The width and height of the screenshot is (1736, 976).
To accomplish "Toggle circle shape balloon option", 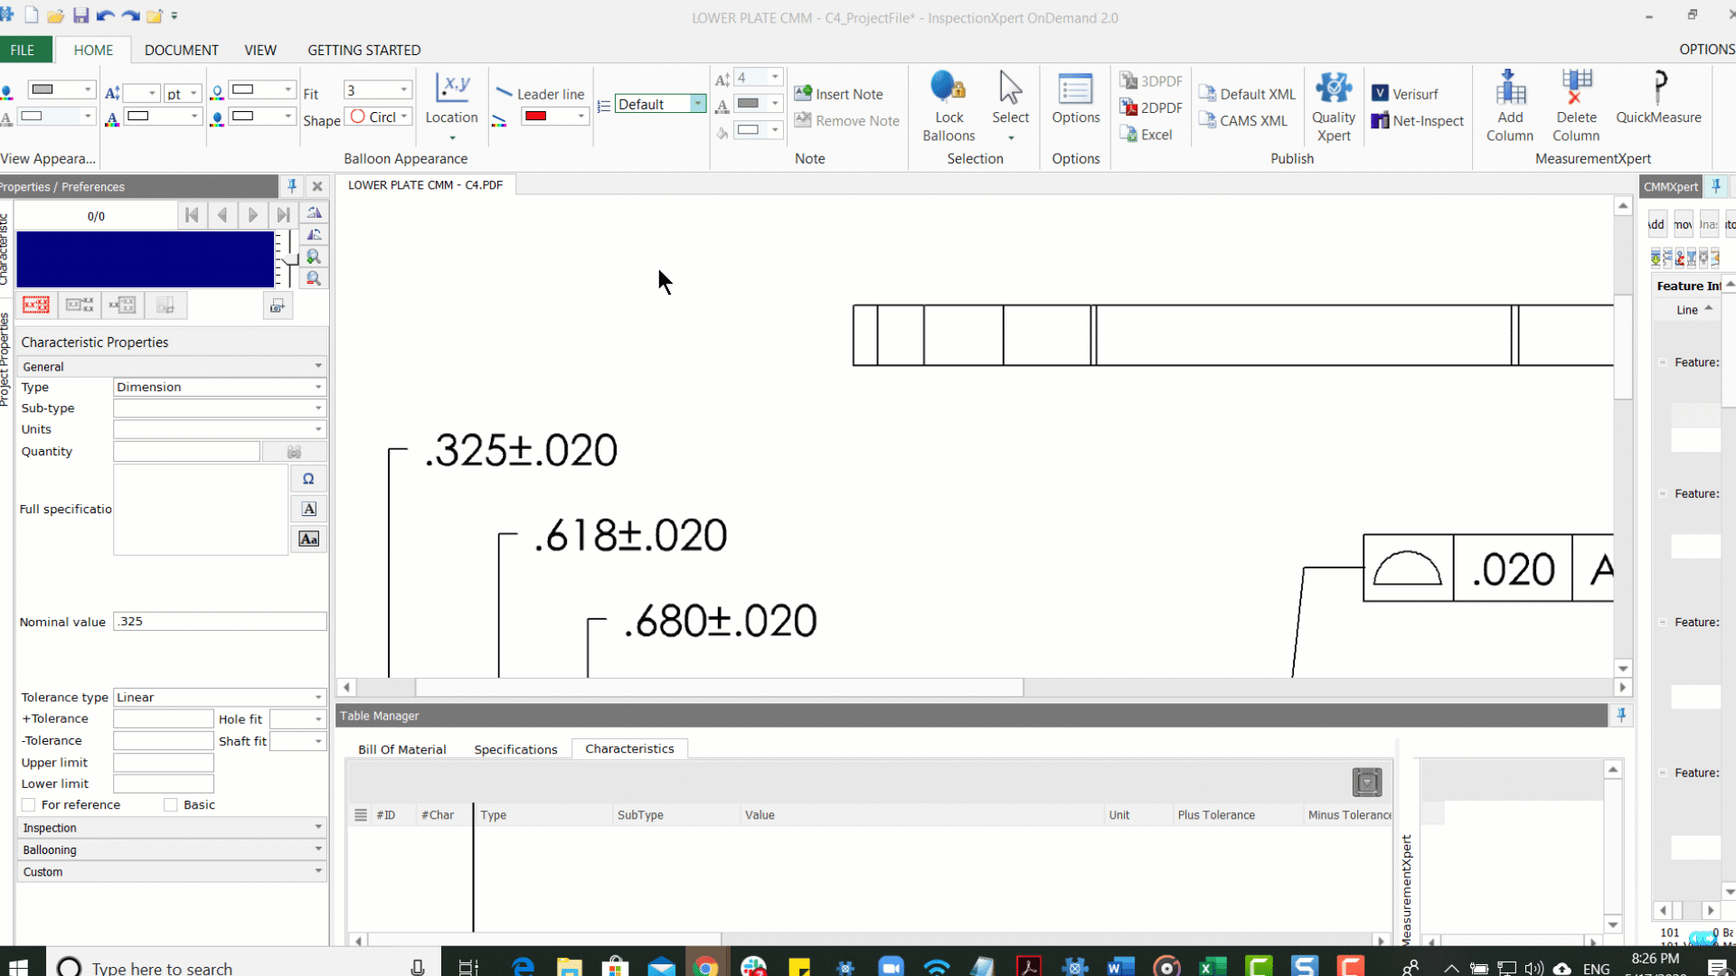I will tap(377, 117).
